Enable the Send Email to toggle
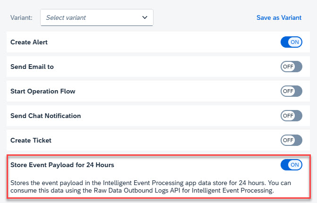The width and height of the screenshot is (317, 203). [x=291, y=67]
